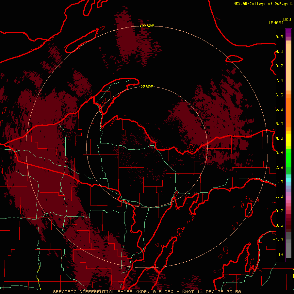Click the 9.0 scale value
Image resolution: width=294 pixels, height=294 pixels.
click(x=279, y=52)
